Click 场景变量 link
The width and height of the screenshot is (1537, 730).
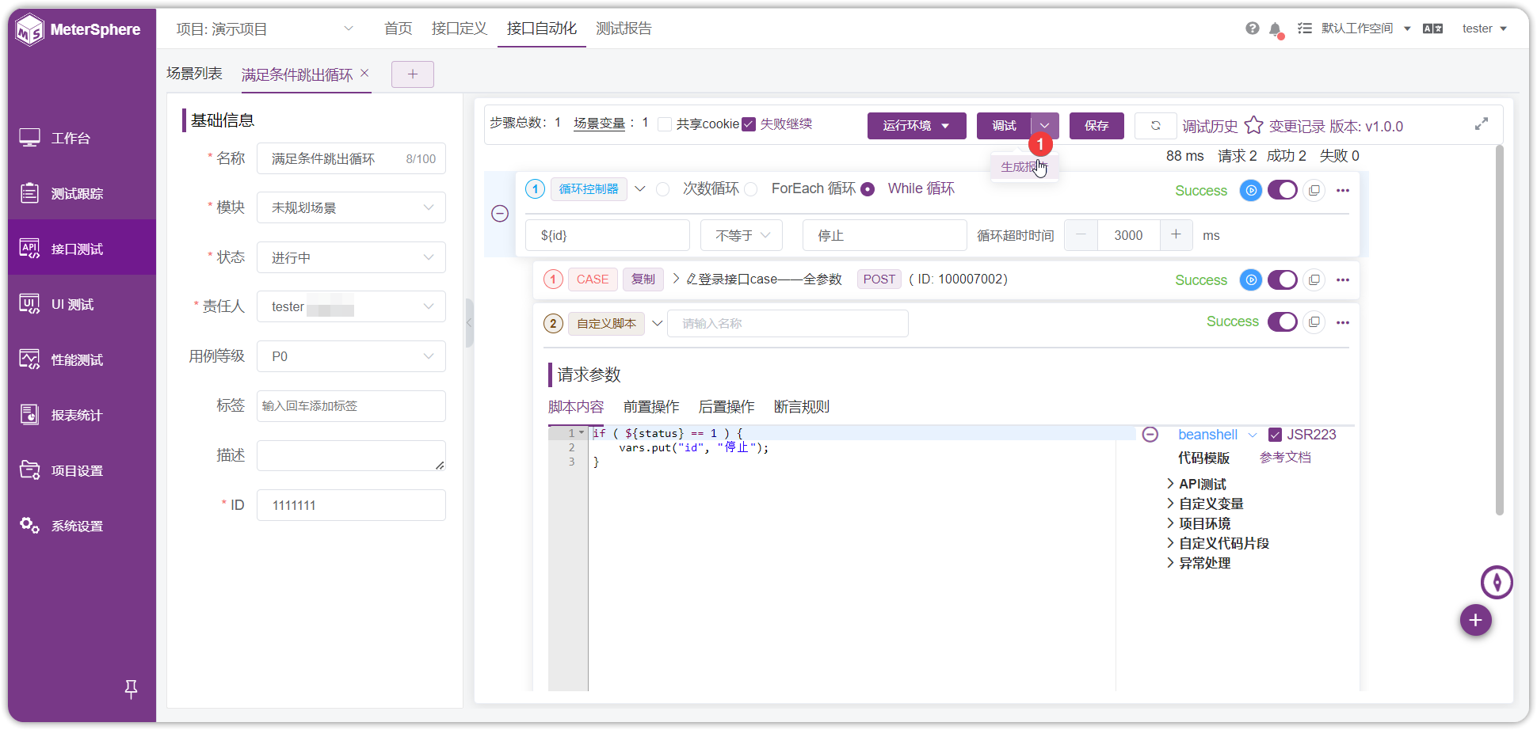click(600, 124)
